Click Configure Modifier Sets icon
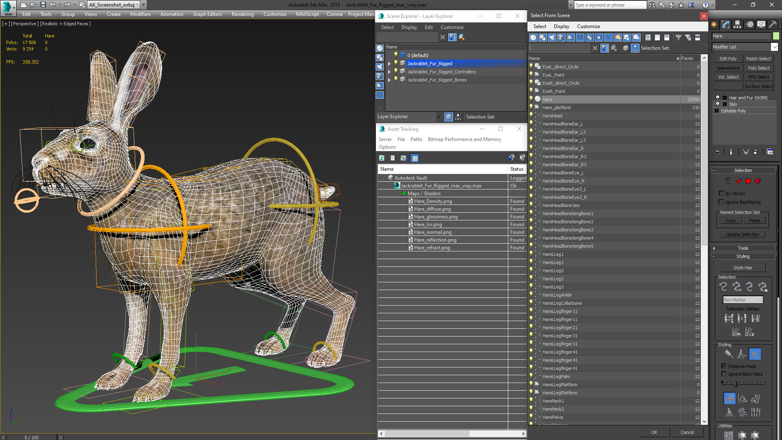 tap(770, 152)
